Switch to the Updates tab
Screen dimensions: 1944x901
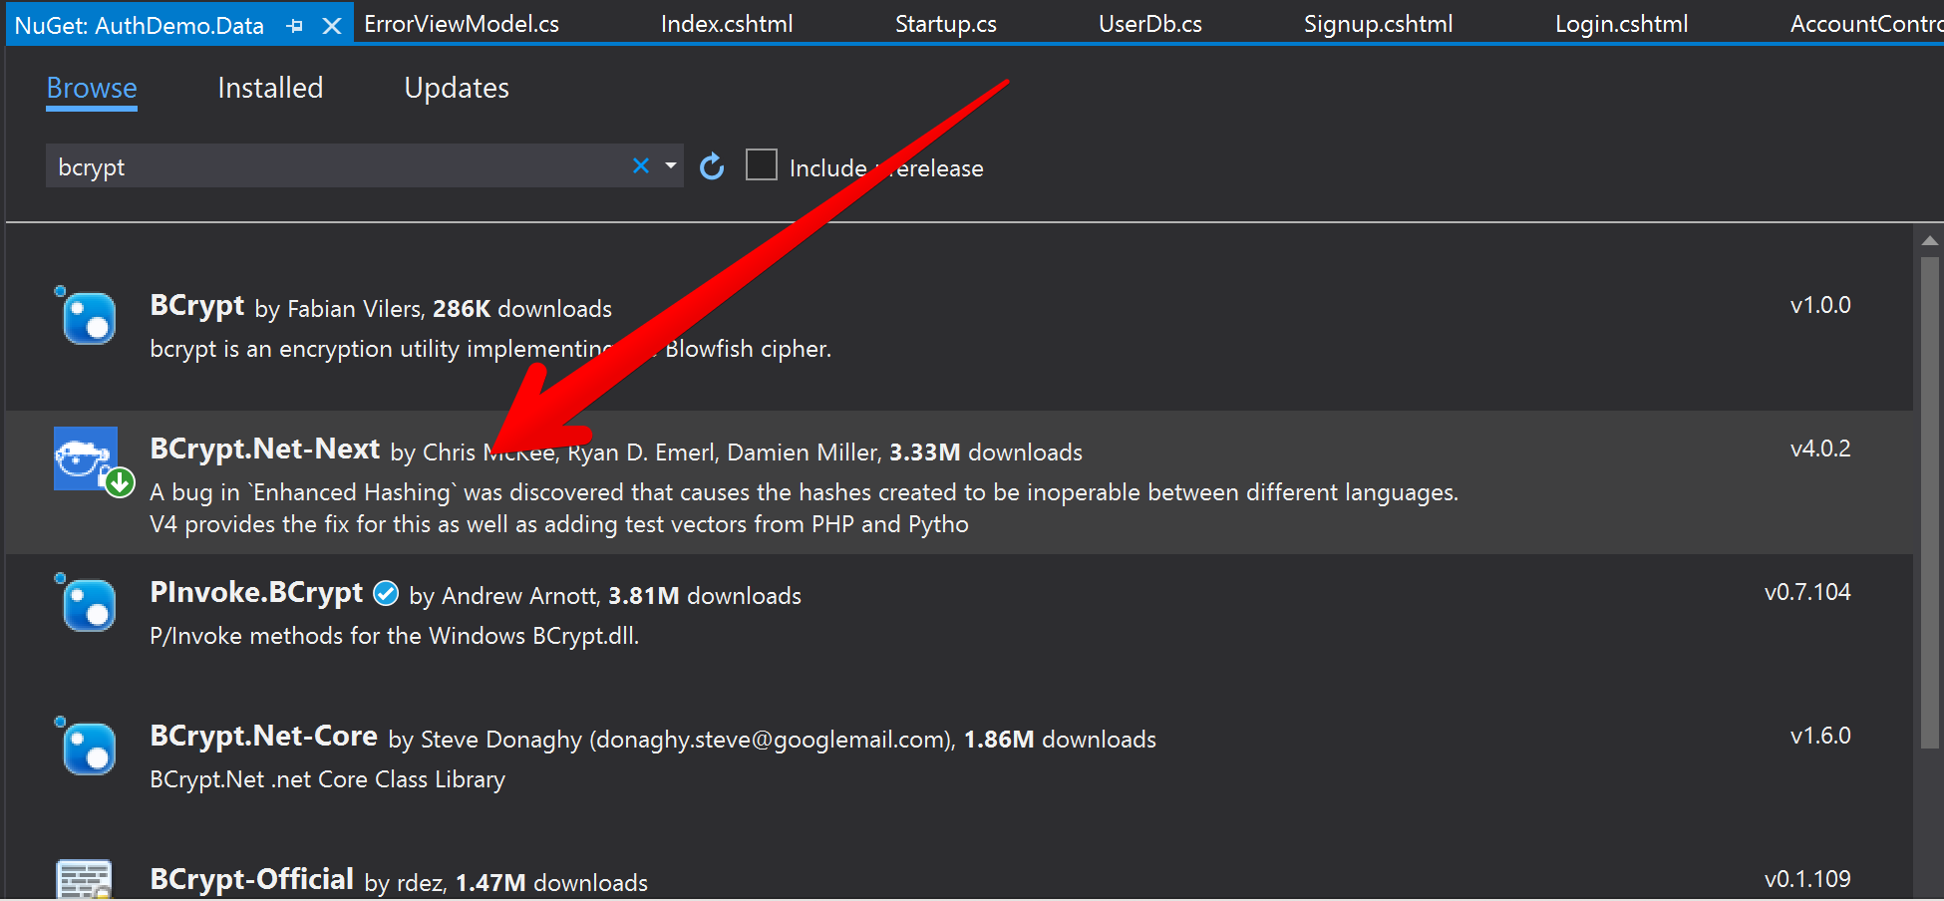click(x=457, y=89)
